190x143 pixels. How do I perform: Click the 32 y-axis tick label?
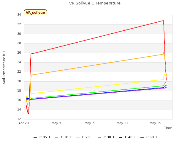click(x=19, y=24)
